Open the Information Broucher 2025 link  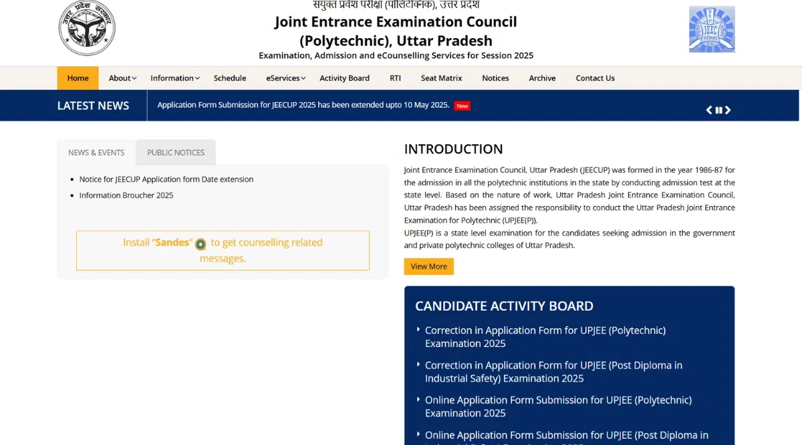126,195
